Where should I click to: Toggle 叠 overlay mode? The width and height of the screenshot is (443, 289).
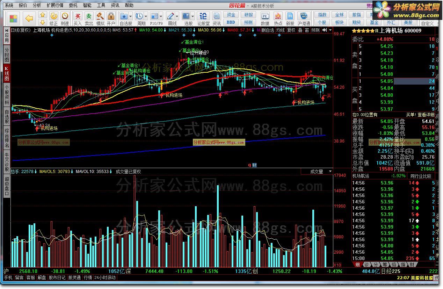coord(300,30)
